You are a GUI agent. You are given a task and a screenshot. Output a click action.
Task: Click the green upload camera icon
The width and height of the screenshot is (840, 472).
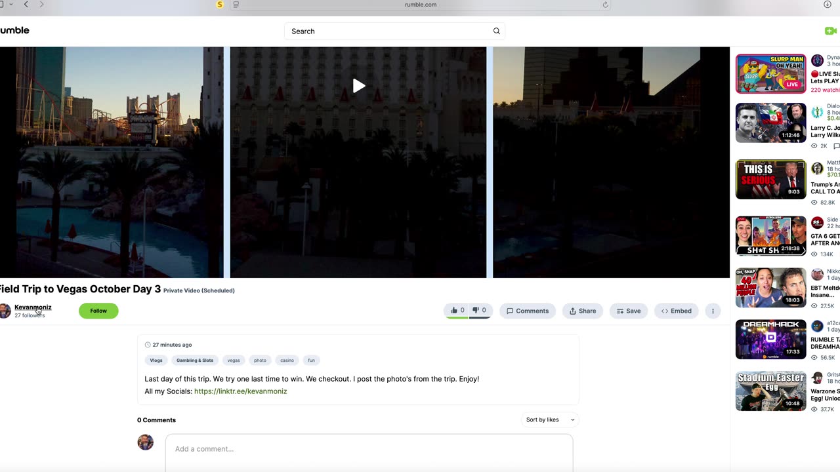(x=831, y=31)
